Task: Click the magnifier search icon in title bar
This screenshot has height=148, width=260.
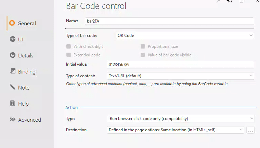Action: [x=218, y=1]
